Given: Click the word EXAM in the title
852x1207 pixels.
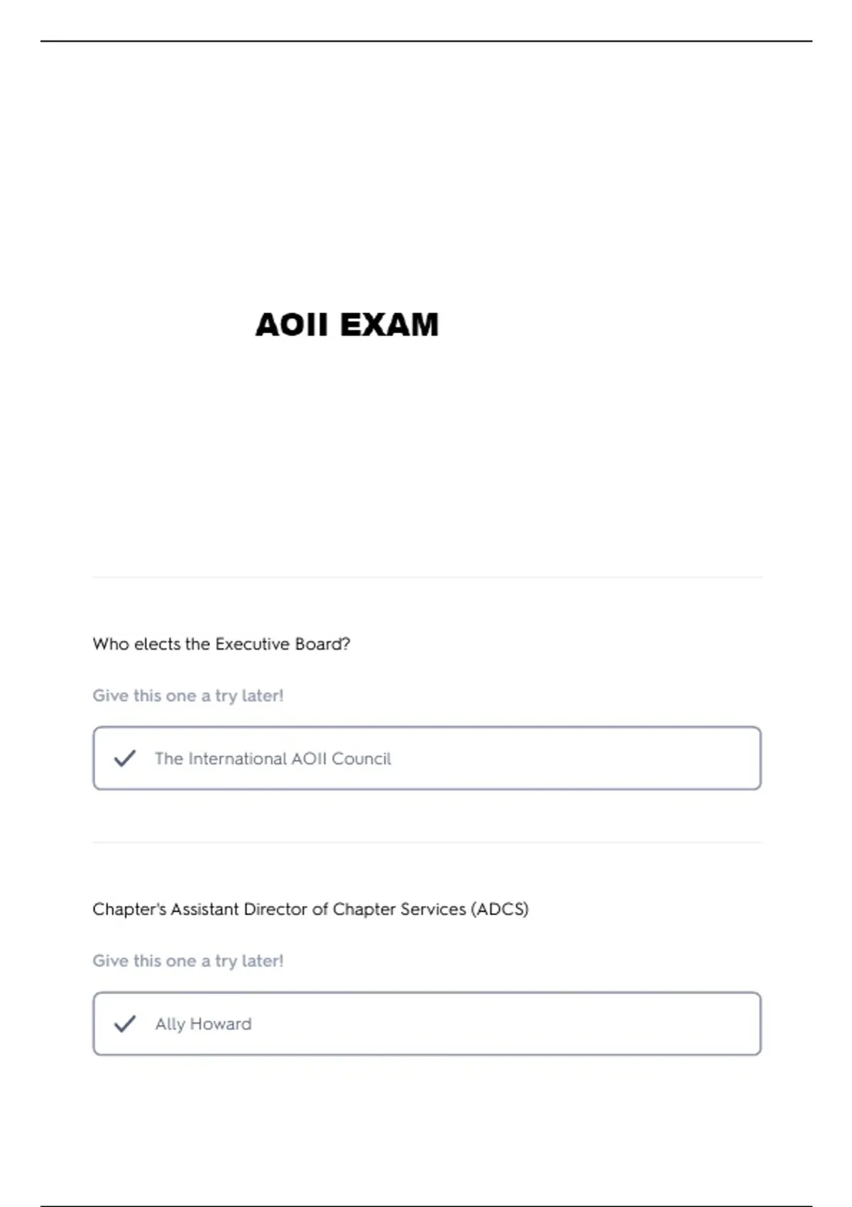Looking at the screenshot, I should tap(389, 325).
